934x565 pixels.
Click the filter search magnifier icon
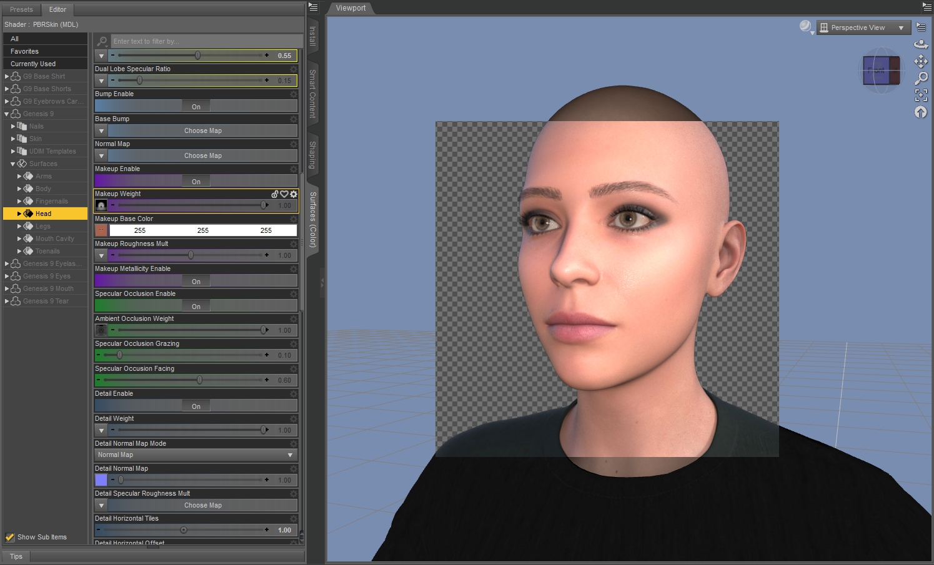102,41
